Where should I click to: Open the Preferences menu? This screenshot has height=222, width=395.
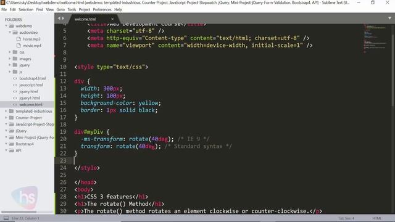102,10
